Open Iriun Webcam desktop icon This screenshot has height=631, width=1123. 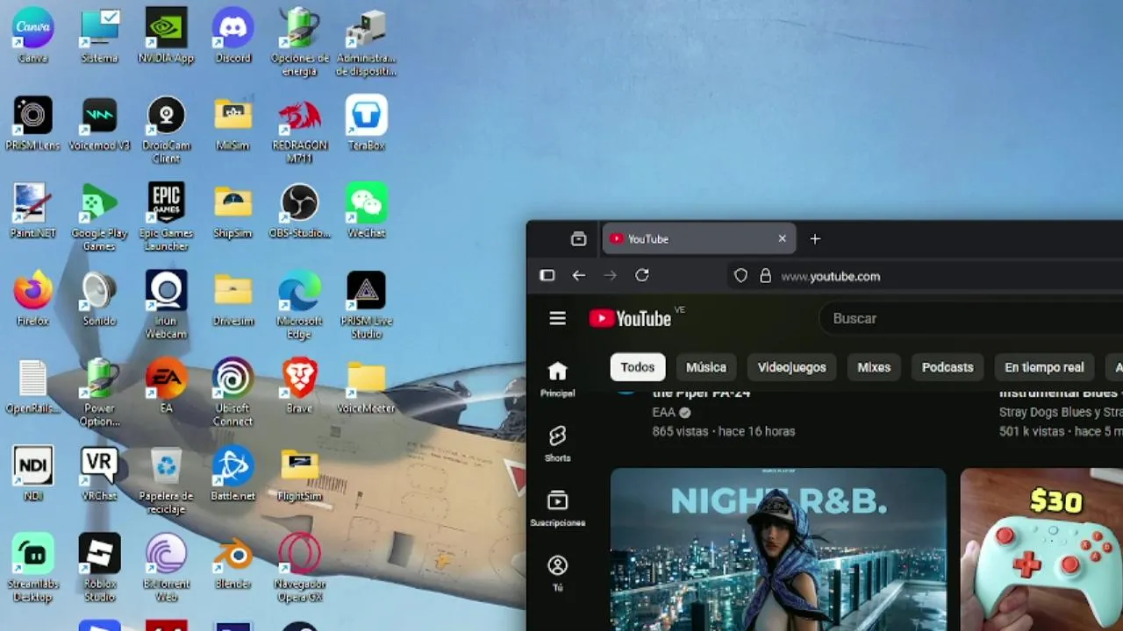pos(166,305)
